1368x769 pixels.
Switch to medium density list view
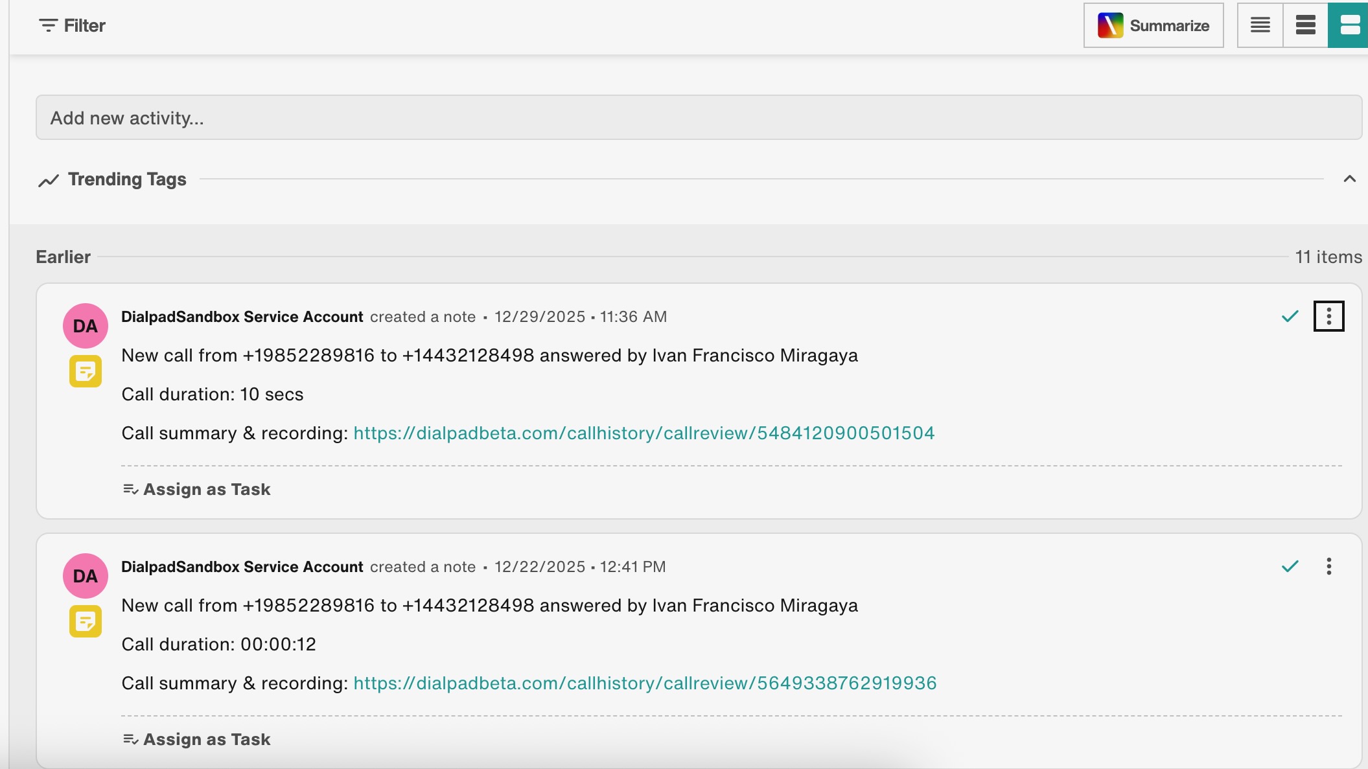(x=1305, y=25)
